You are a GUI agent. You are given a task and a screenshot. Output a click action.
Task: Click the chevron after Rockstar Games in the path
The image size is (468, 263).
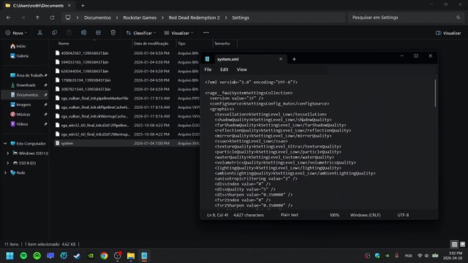tap(162, 18)
